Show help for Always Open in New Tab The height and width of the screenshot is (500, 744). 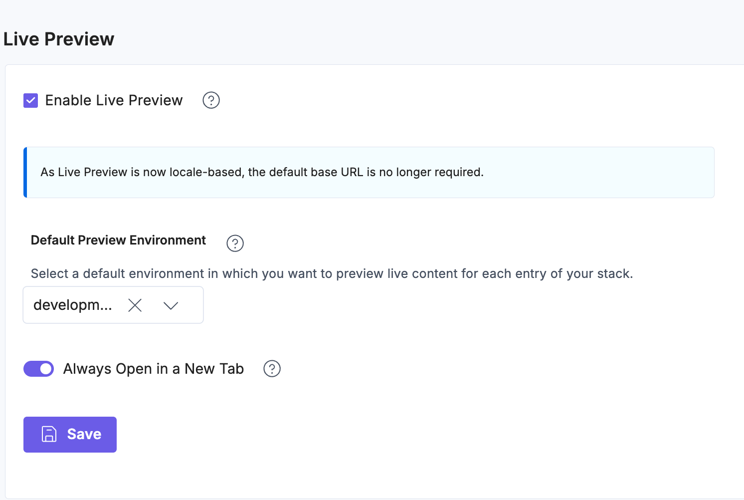272,369
